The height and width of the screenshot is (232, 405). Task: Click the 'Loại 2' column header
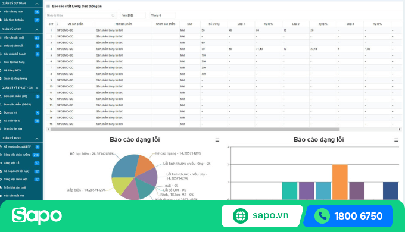[296, 24]
